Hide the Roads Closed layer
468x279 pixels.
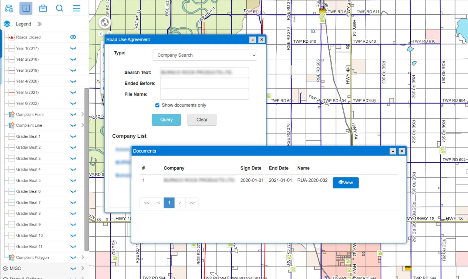[73, 37]
